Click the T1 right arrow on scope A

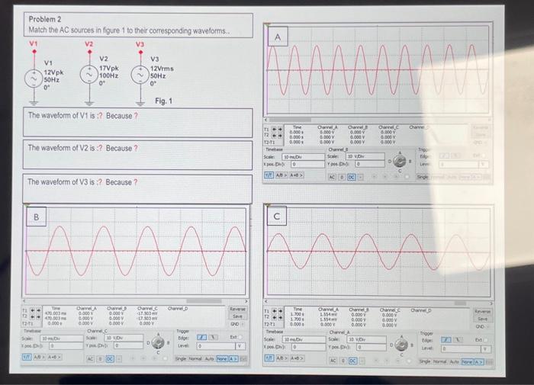[280, 130]
